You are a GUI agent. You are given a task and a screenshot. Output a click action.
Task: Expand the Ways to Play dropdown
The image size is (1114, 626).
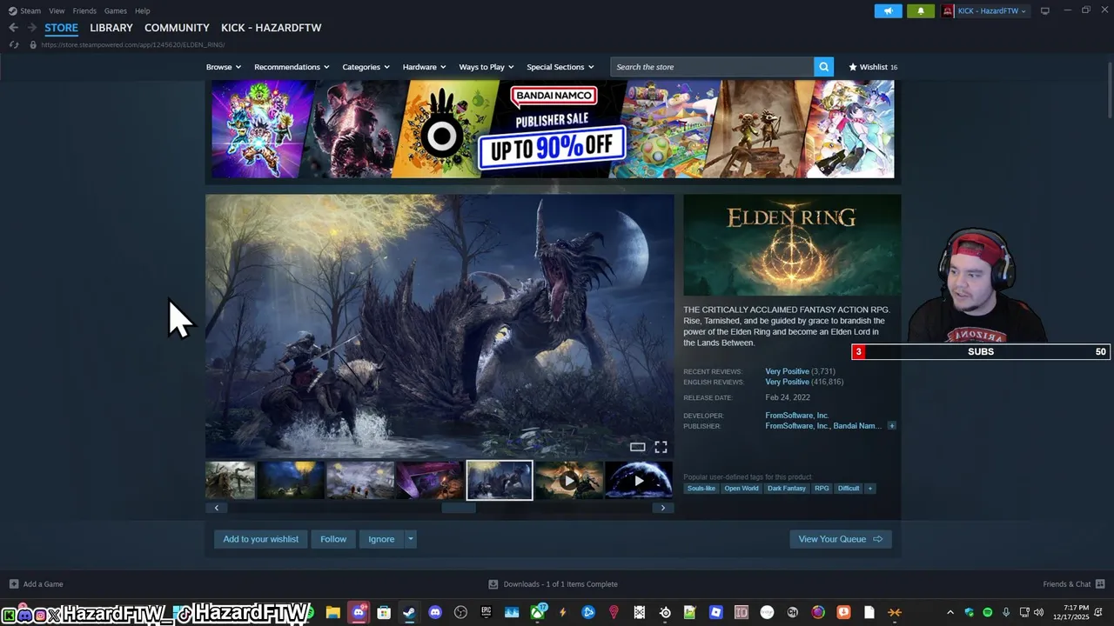coord(487,67)
